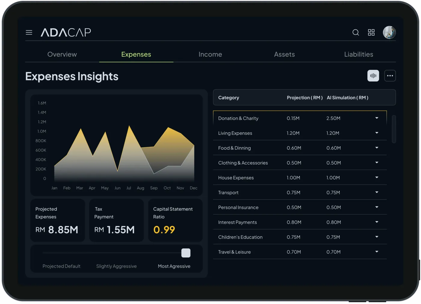
Task: Select the Most Agressive scenario label
Action: (174, 266)
